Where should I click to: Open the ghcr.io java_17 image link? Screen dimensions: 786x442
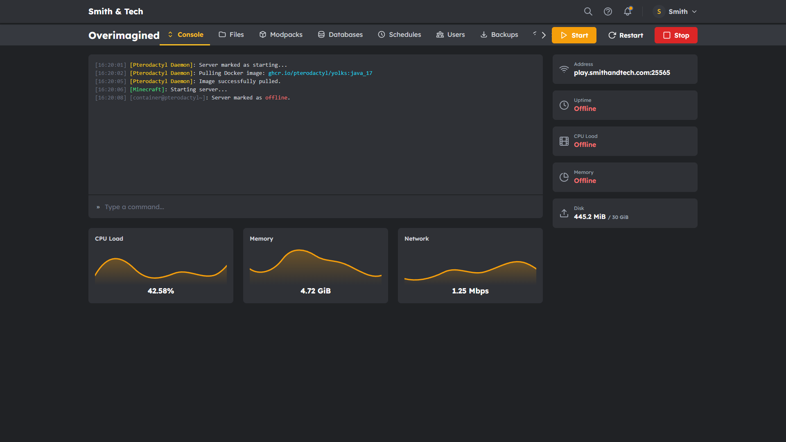[x=320, y=73]
